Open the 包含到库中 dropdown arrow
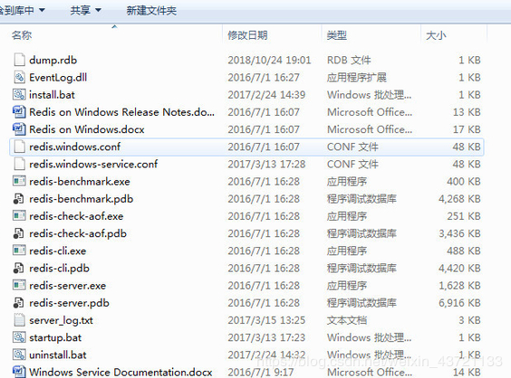 click(42, 11)
